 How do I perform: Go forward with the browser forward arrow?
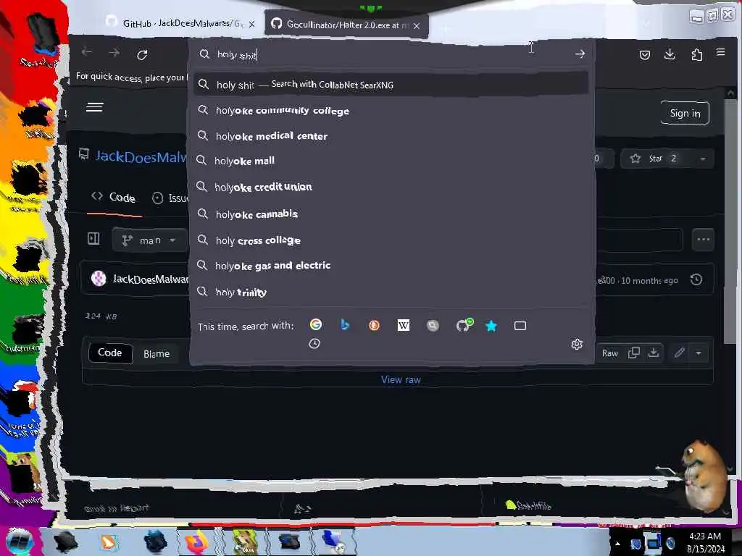114,52
